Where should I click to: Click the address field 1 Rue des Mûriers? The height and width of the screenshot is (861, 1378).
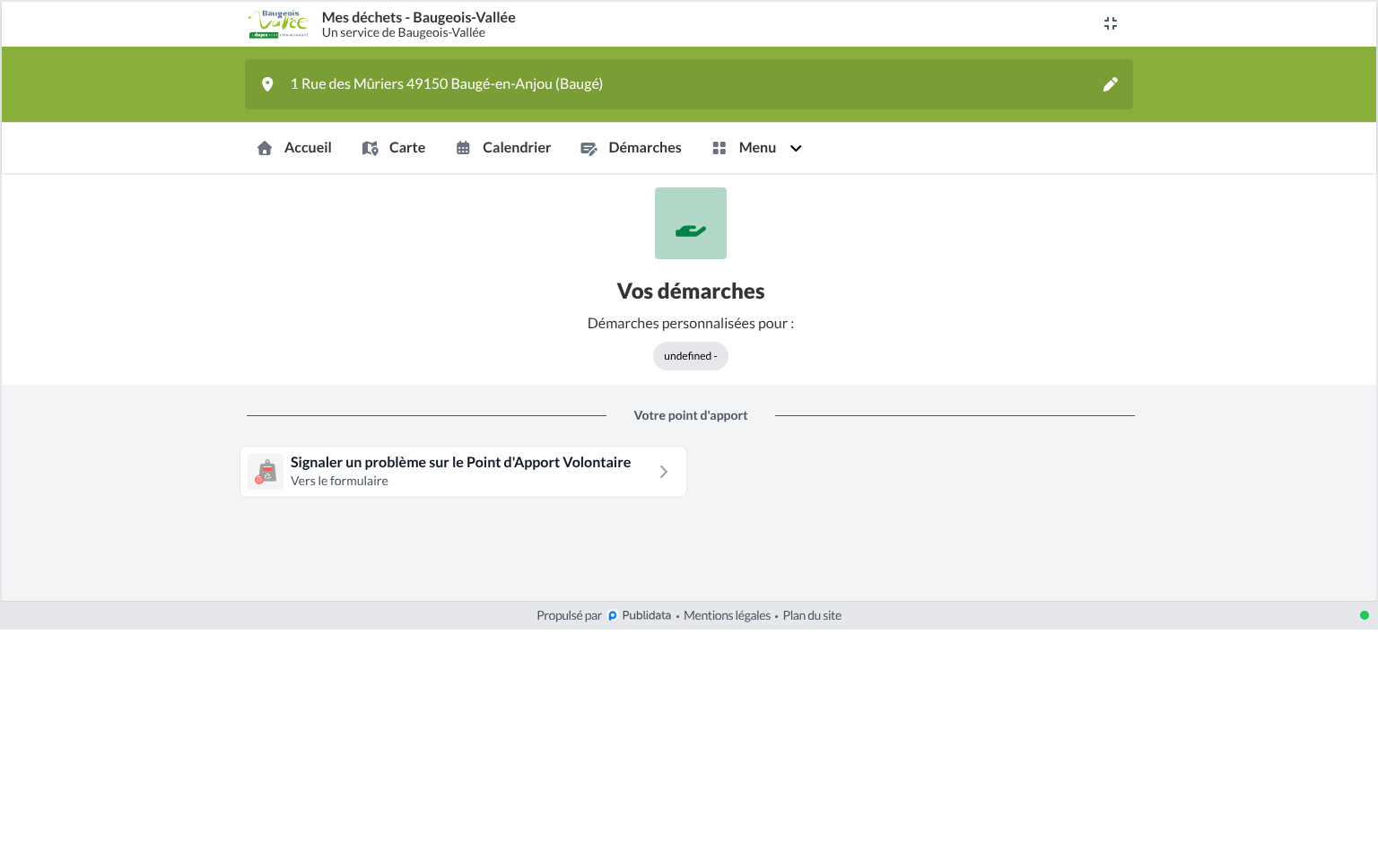(x=689, y=84)
